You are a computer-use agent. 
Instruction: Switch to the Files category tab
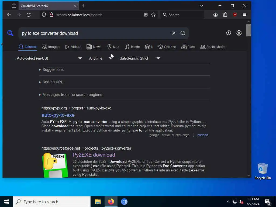[188, 47]
